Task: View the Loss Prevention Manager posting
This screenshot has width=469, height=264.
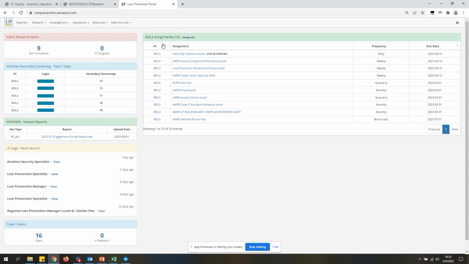Action: point(53,187)
